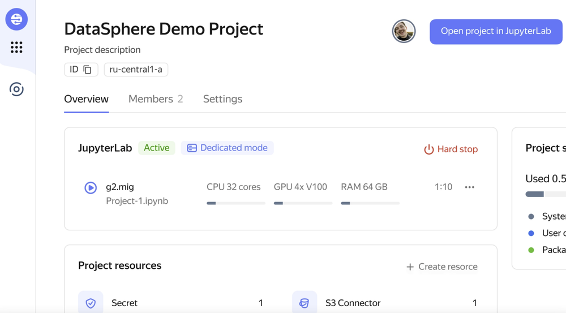The height and width of the screenshot is (313, 566).
Task: Click the S3 Connector bucket icon
Action: click(x=305, y=303)
